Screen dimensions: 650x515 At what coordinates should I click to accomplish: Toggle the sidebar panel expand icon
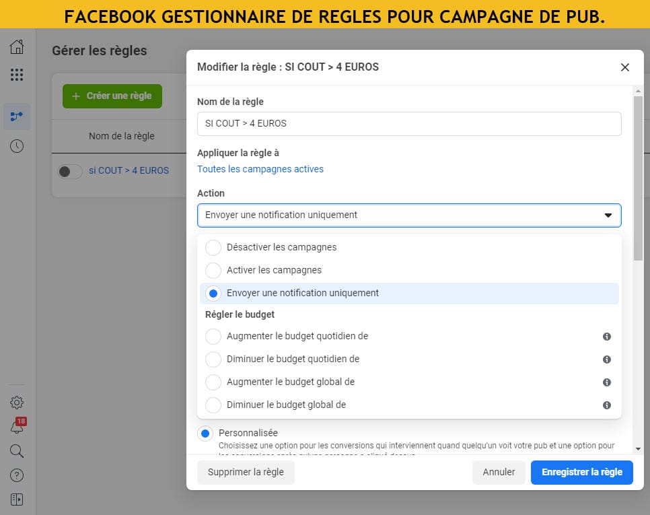coord(17,500)
